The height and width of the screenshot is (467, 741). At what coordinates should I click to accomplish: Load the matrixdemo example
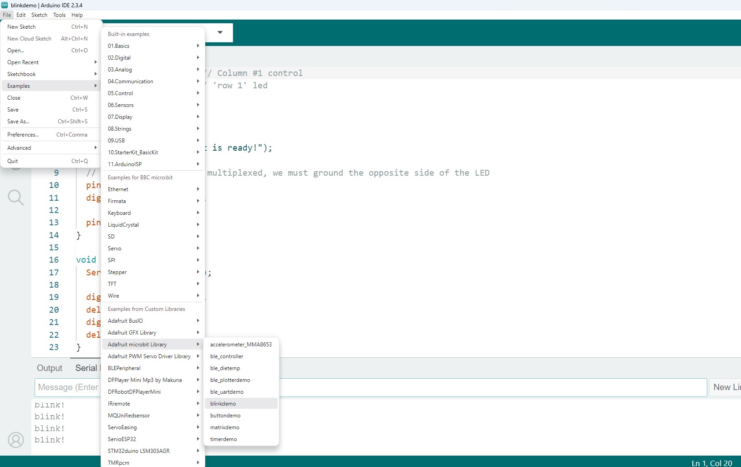pyautogui.click(x=241, y=427)
